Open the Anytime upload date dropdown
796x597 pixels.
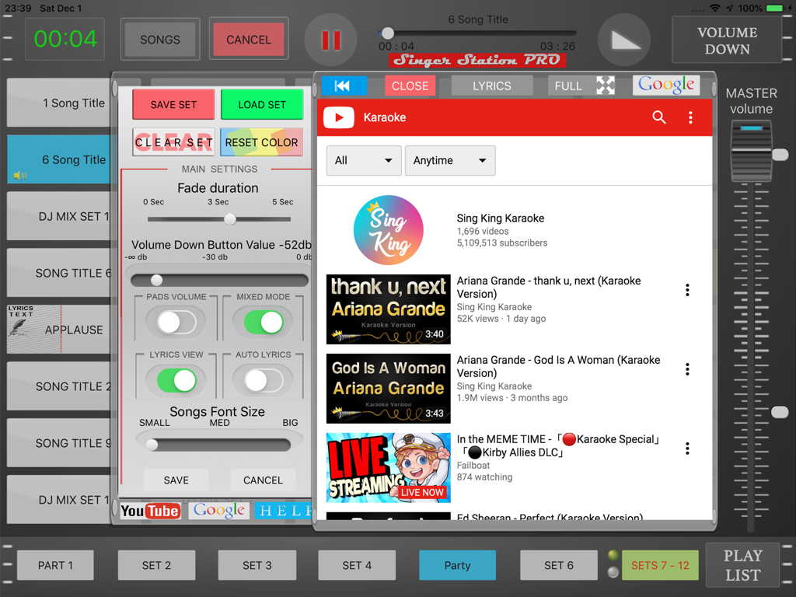(450, 160)
